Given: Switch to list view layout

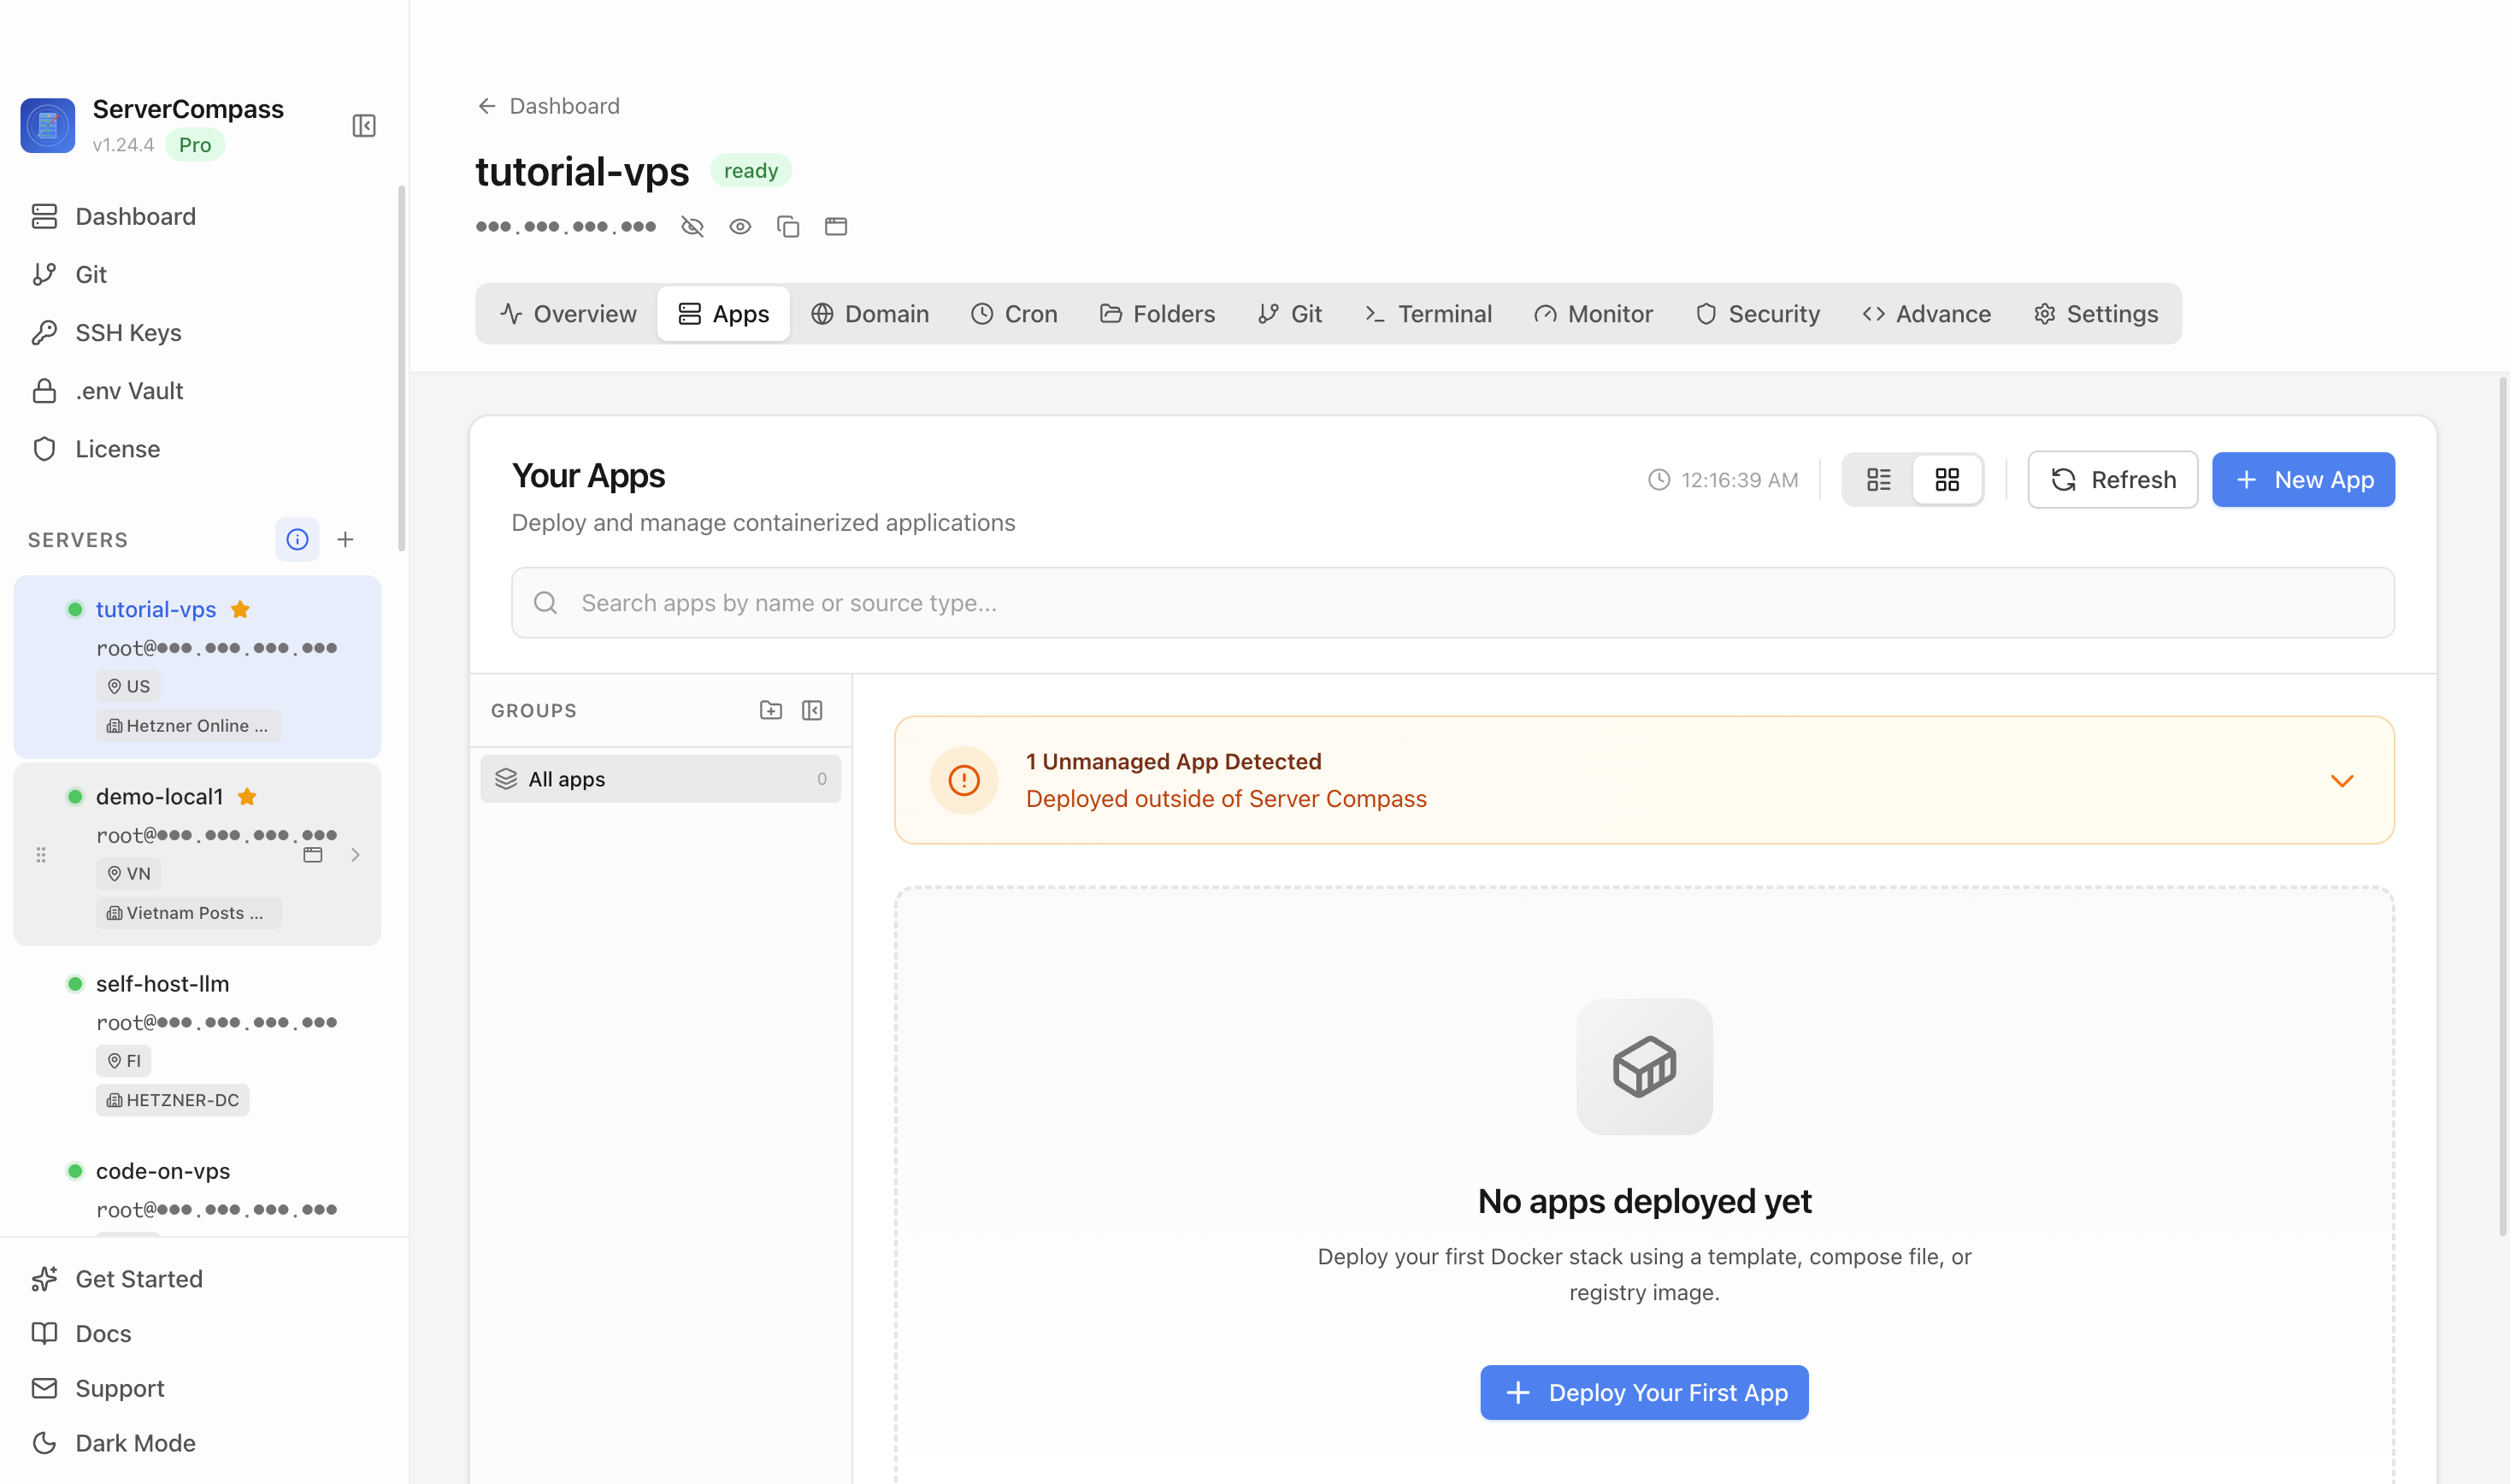Looking at the screenshot, I should click(1879, 480).
